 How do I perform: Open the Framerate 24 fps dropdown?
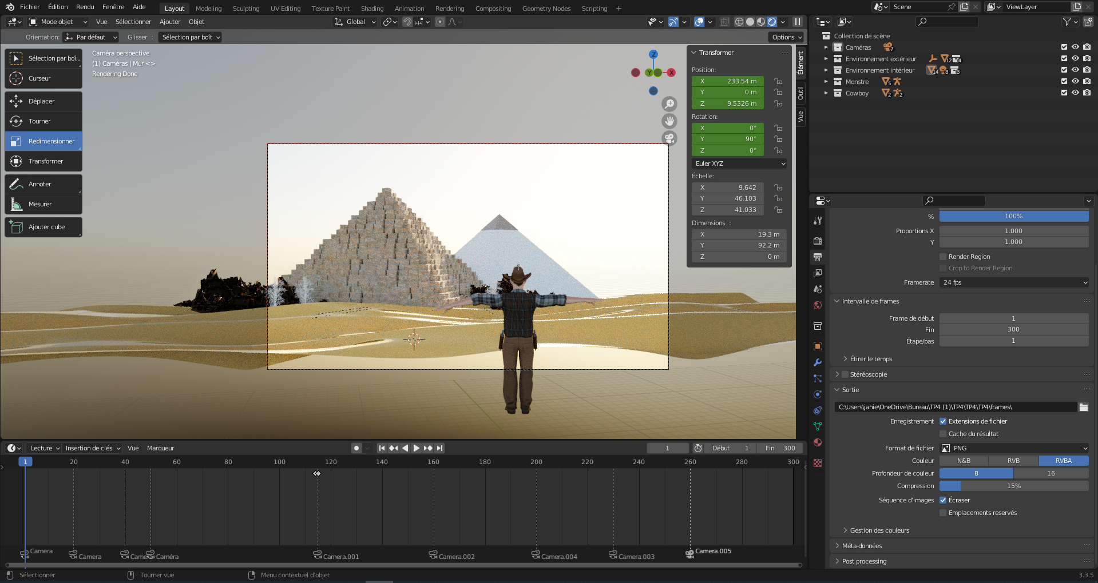(x=1013, y=282)
